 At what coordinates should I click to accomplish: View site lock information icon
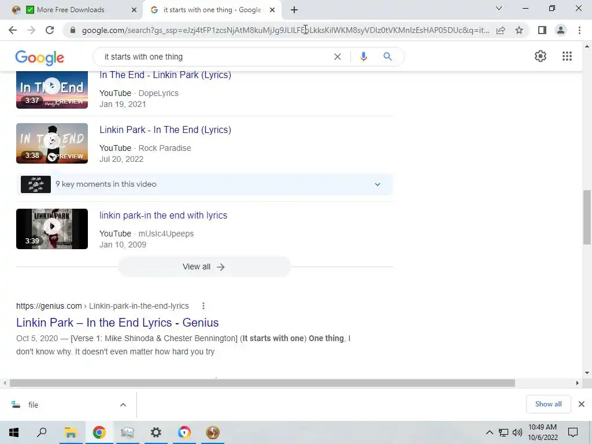[x=73, y=30]
